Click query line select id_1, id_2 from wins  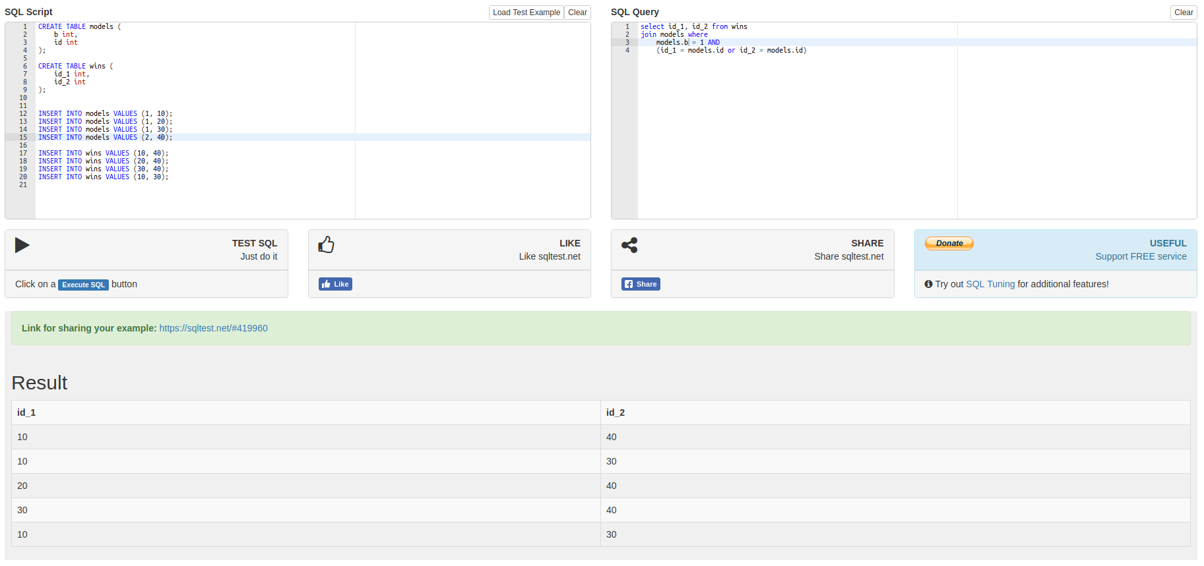pos(693,26)
